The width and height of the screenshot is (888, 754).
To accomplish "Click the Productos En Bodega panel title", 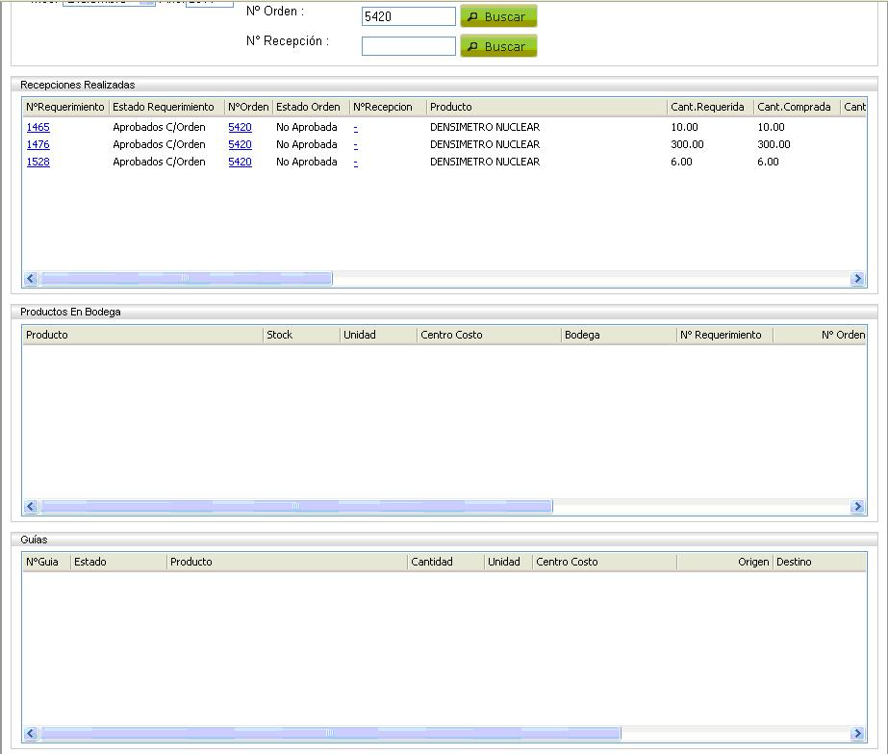I will (x=70, y=312).
